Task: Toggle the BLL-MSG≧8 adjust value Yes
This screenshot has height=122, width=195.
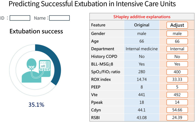Action: (x=177, y=64)
